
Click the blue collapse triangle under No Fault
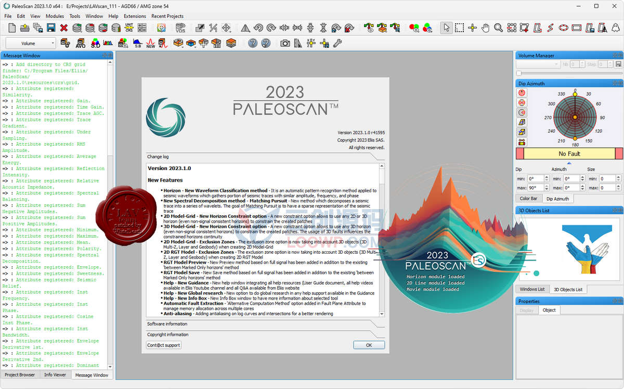pyautogui.click(x=569, y=163)
